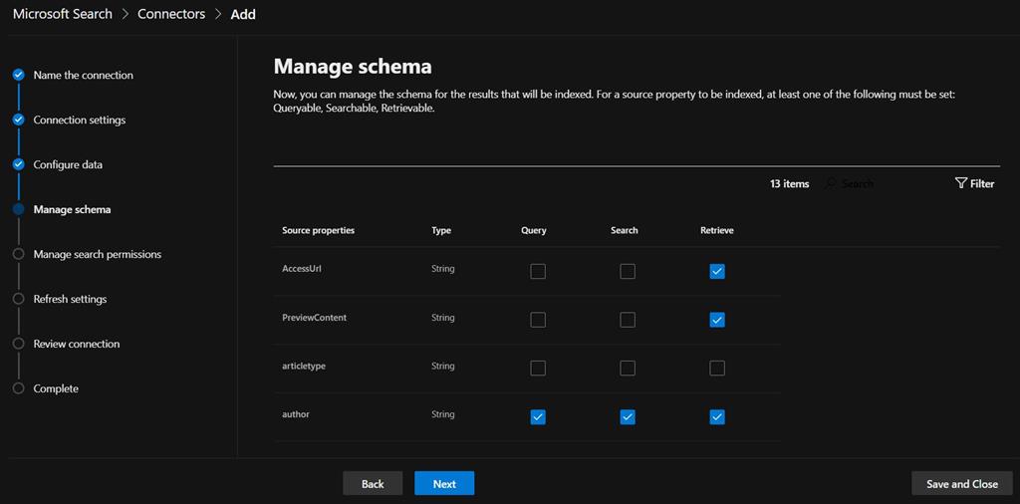Click the Manage search permissions step circle
The width and height of the screenshot is (1020, 504).
pyautogui.click(x=19, y=254)
